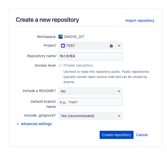Click the Default branch name input
Screen dimensions: 167x152
(90, 102)
